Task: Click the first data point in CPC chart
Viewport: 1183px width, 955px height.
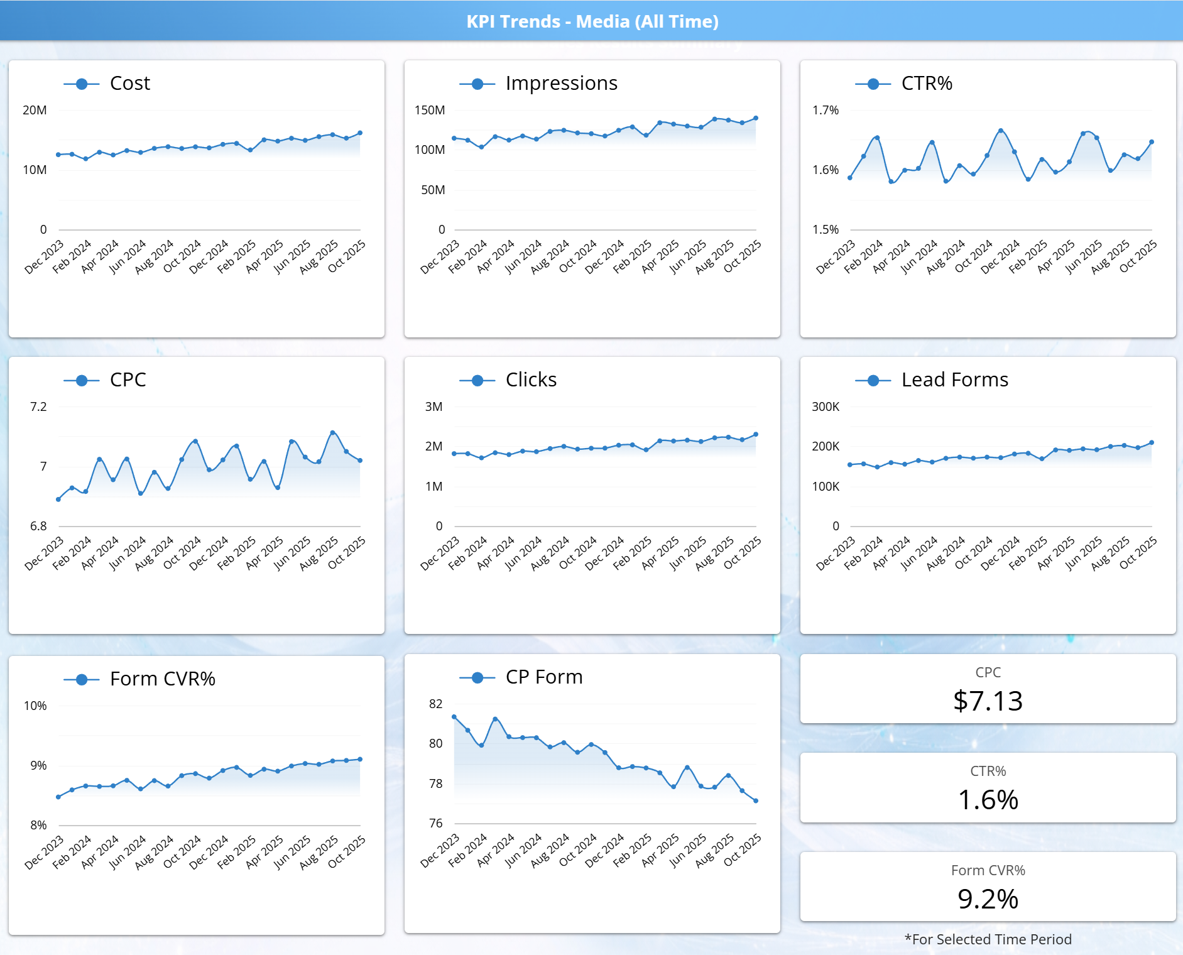Action: (58, 499)
